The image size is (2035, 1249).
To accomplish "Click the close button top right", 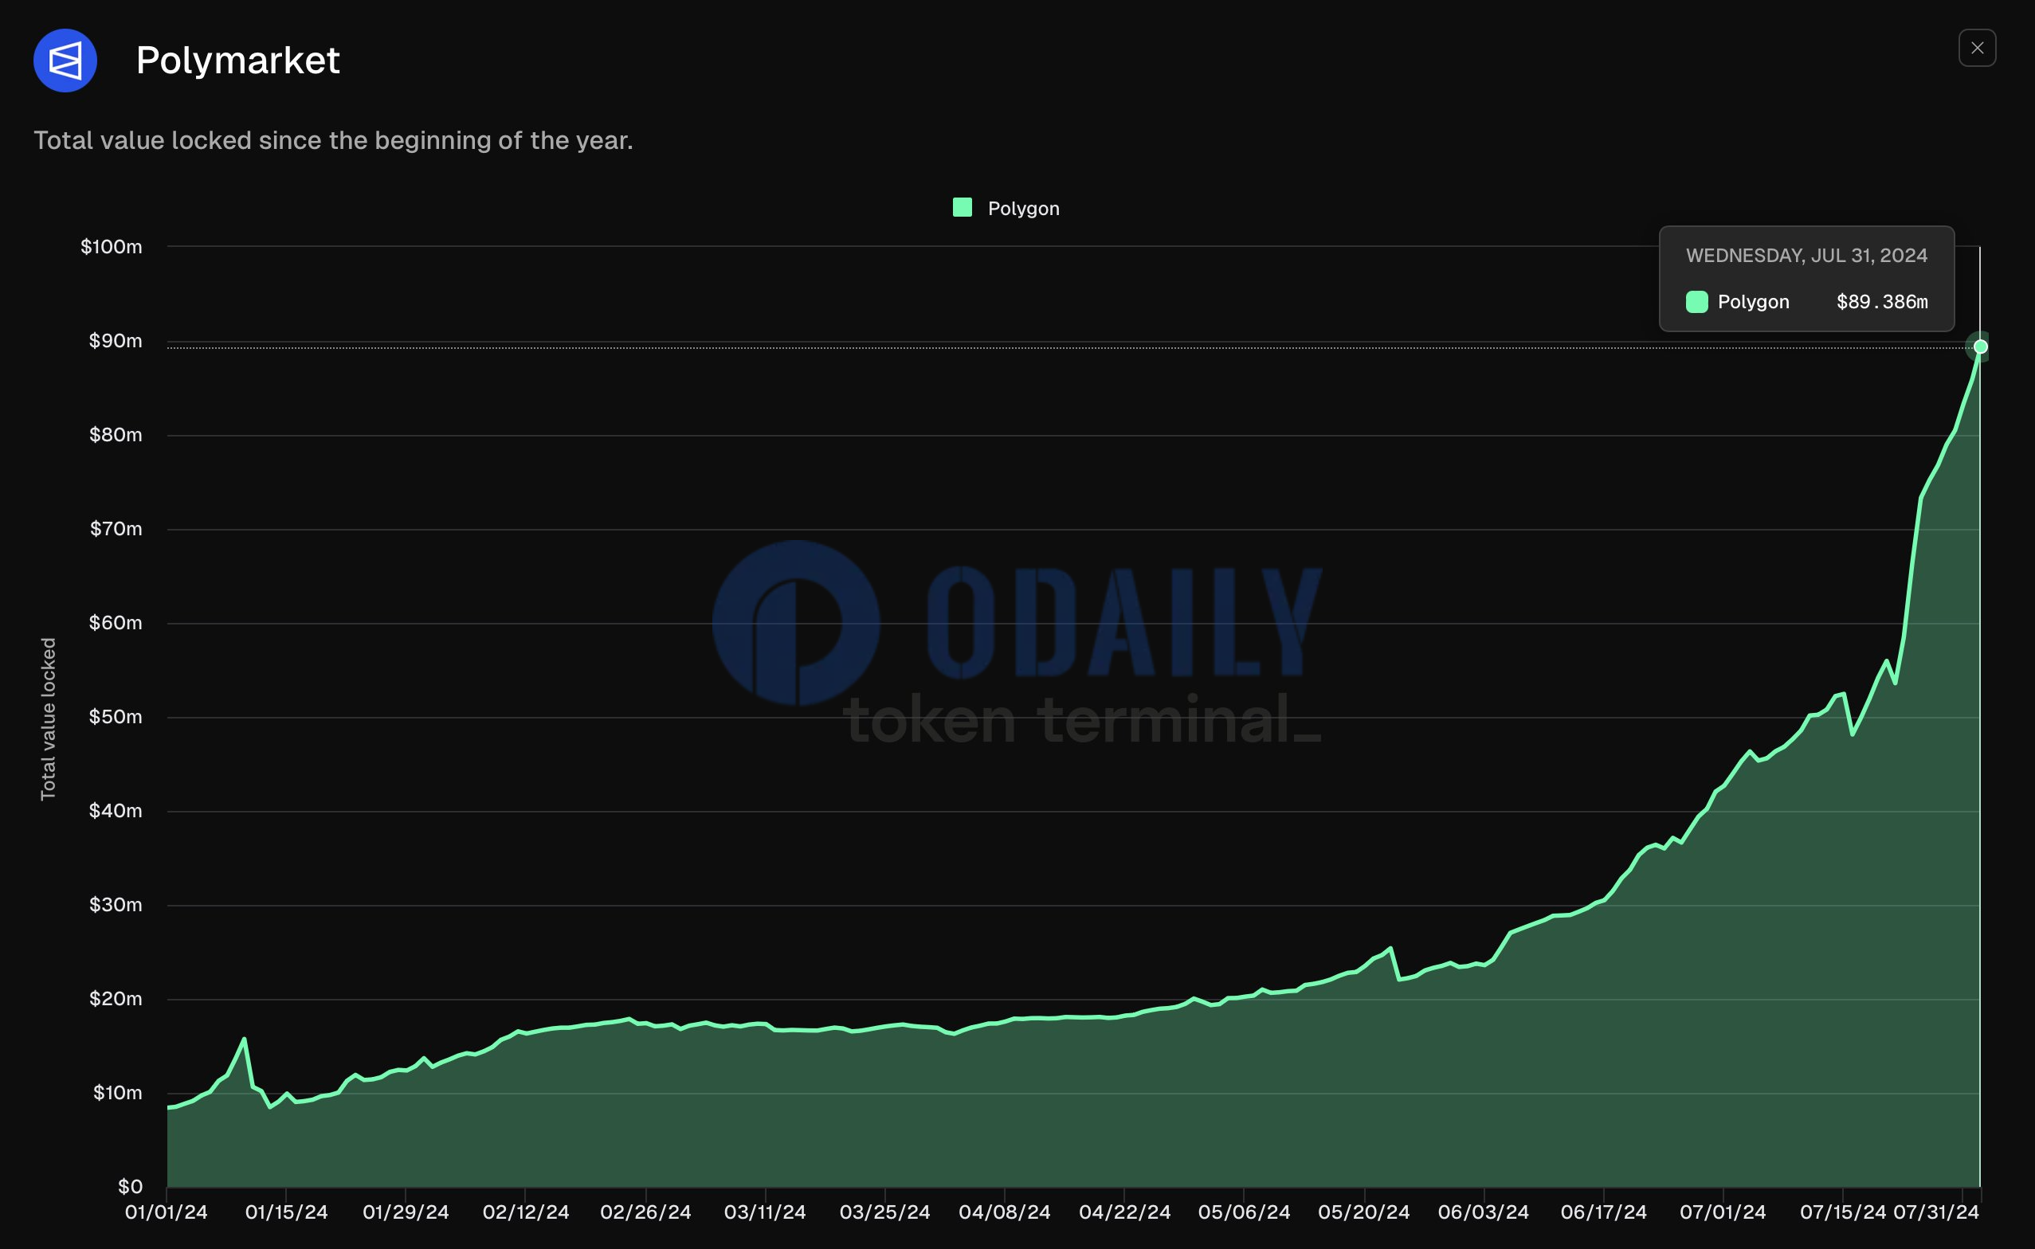I will [1978, 46].
